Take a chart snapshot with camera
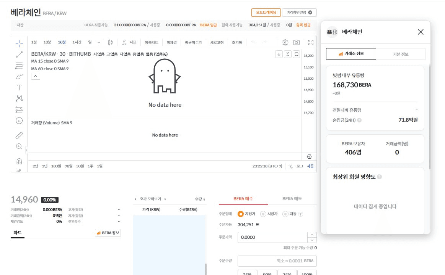The image size is (445, 275). point(296,42)
